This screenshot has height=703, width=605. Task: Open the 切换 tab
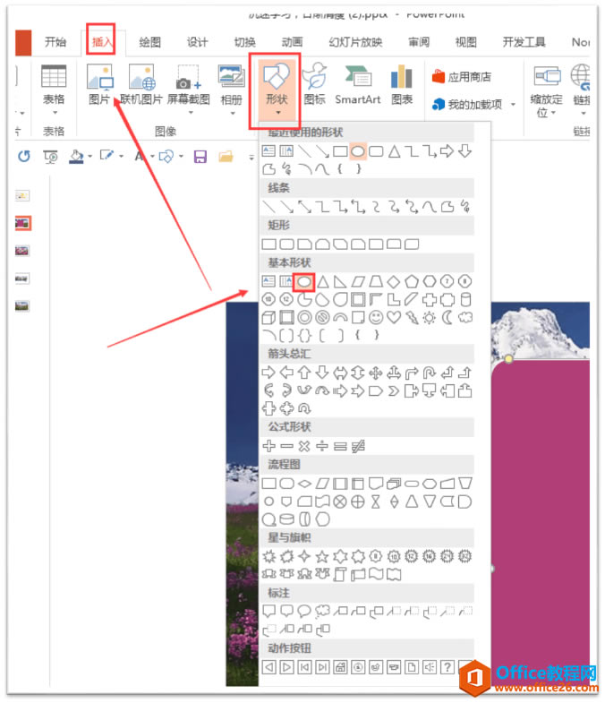pyautogui.click(x=244, y=42)
